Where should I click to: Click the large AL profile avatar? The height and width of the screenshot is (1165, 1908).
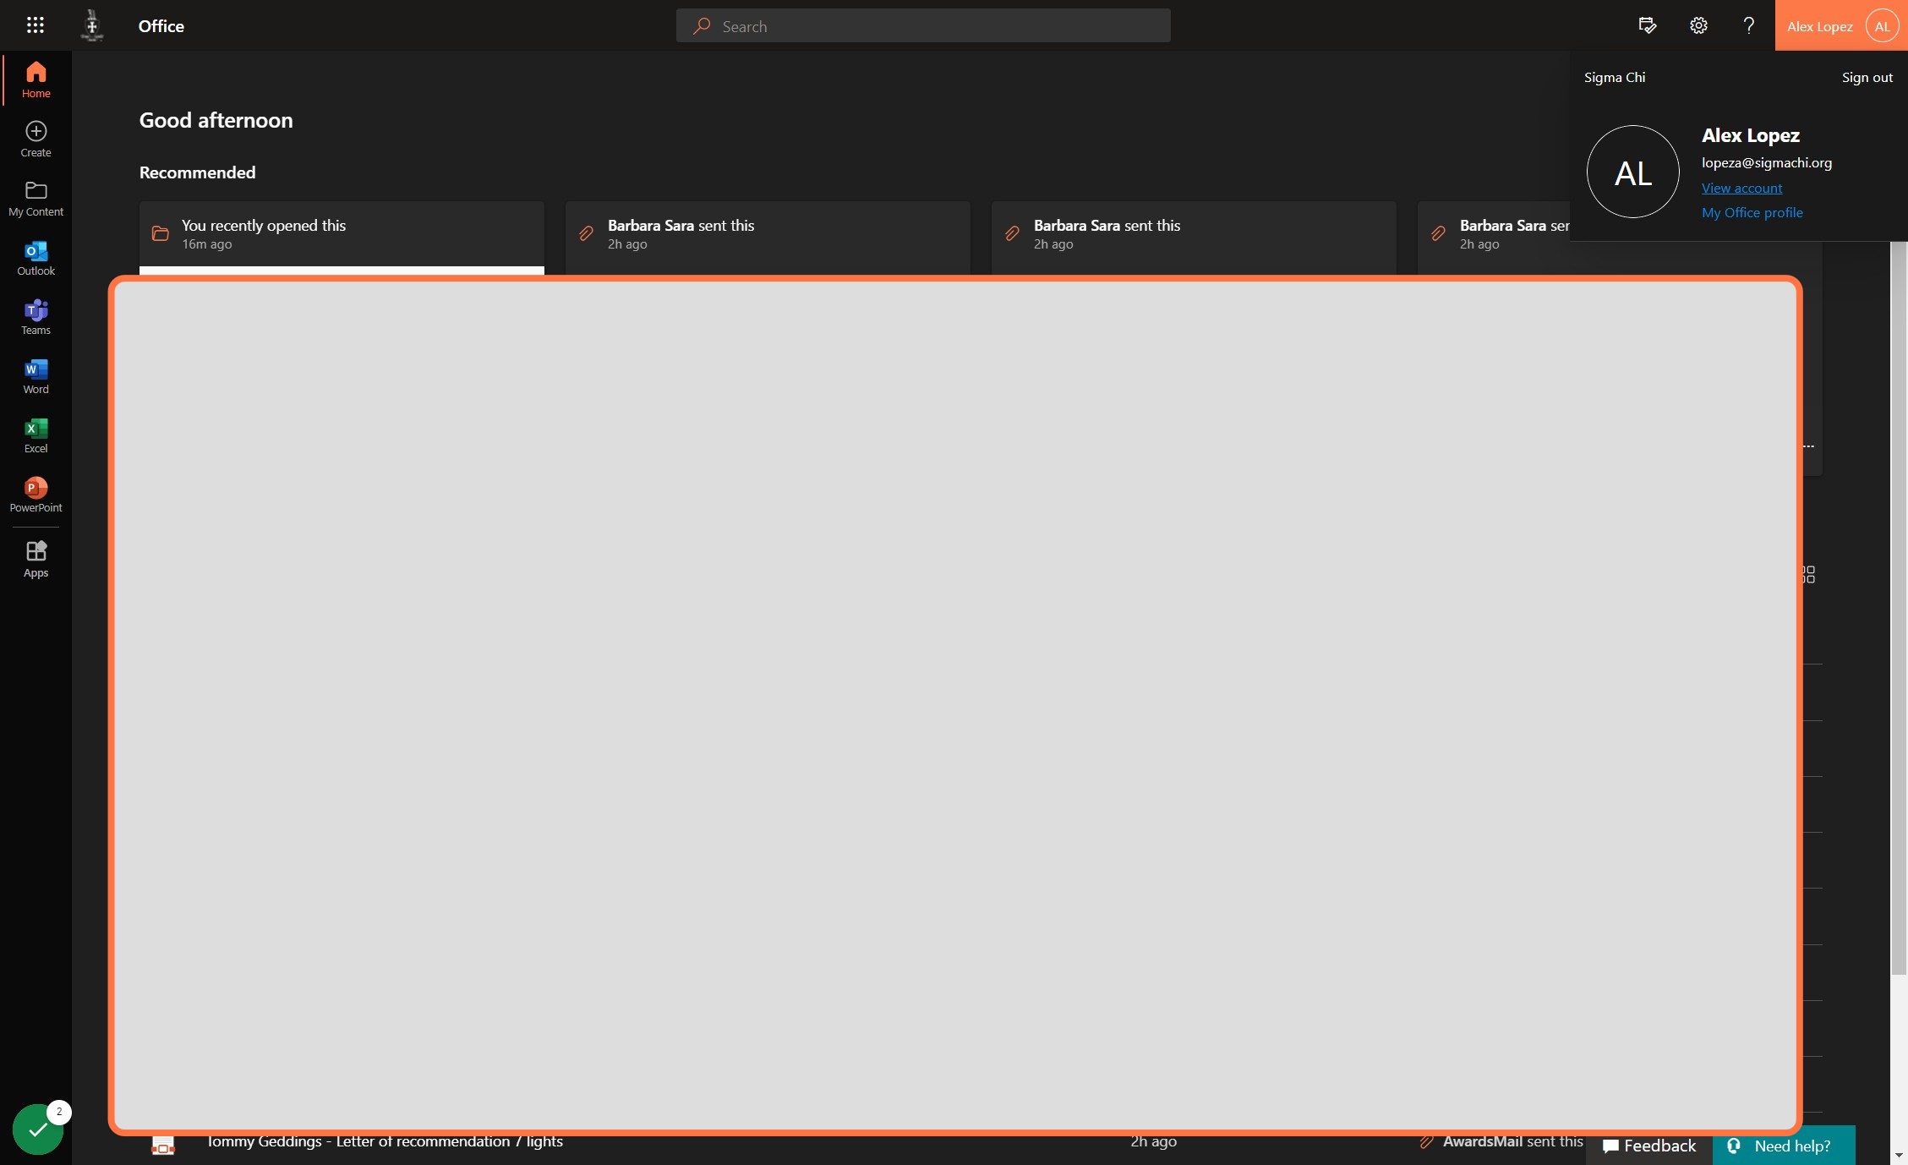(x=1632, y=172)
